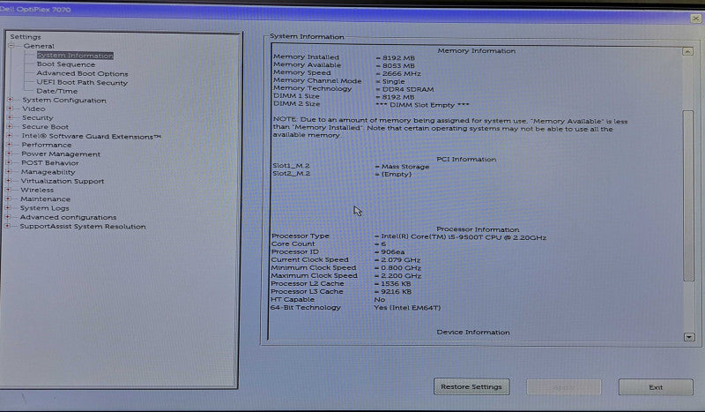705x412 pixels.
Task: Expand the Advanced configurations node
Action: 8,216
